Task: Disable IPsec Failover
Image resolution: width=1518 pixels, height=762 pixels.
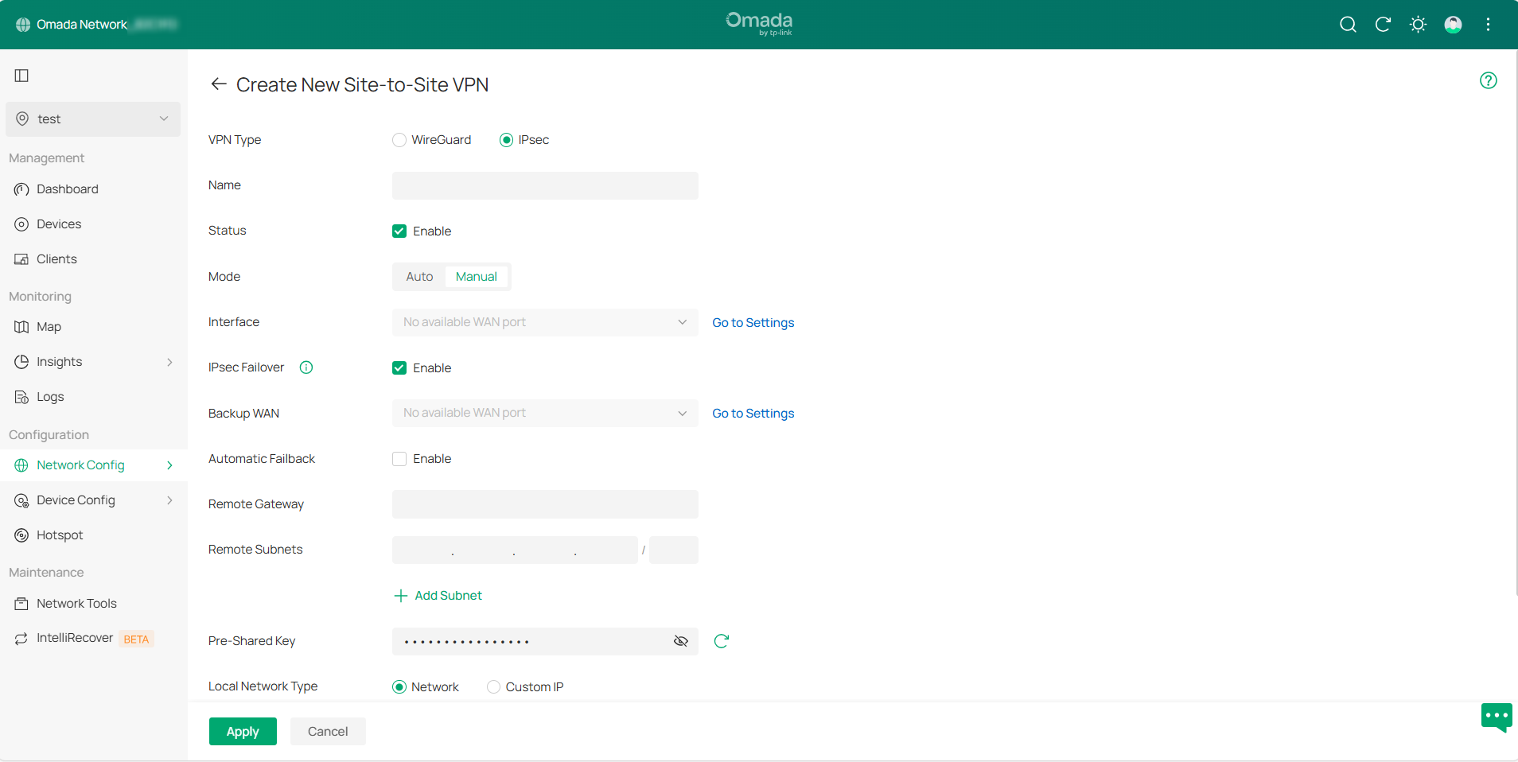Action: pos(399,367)
